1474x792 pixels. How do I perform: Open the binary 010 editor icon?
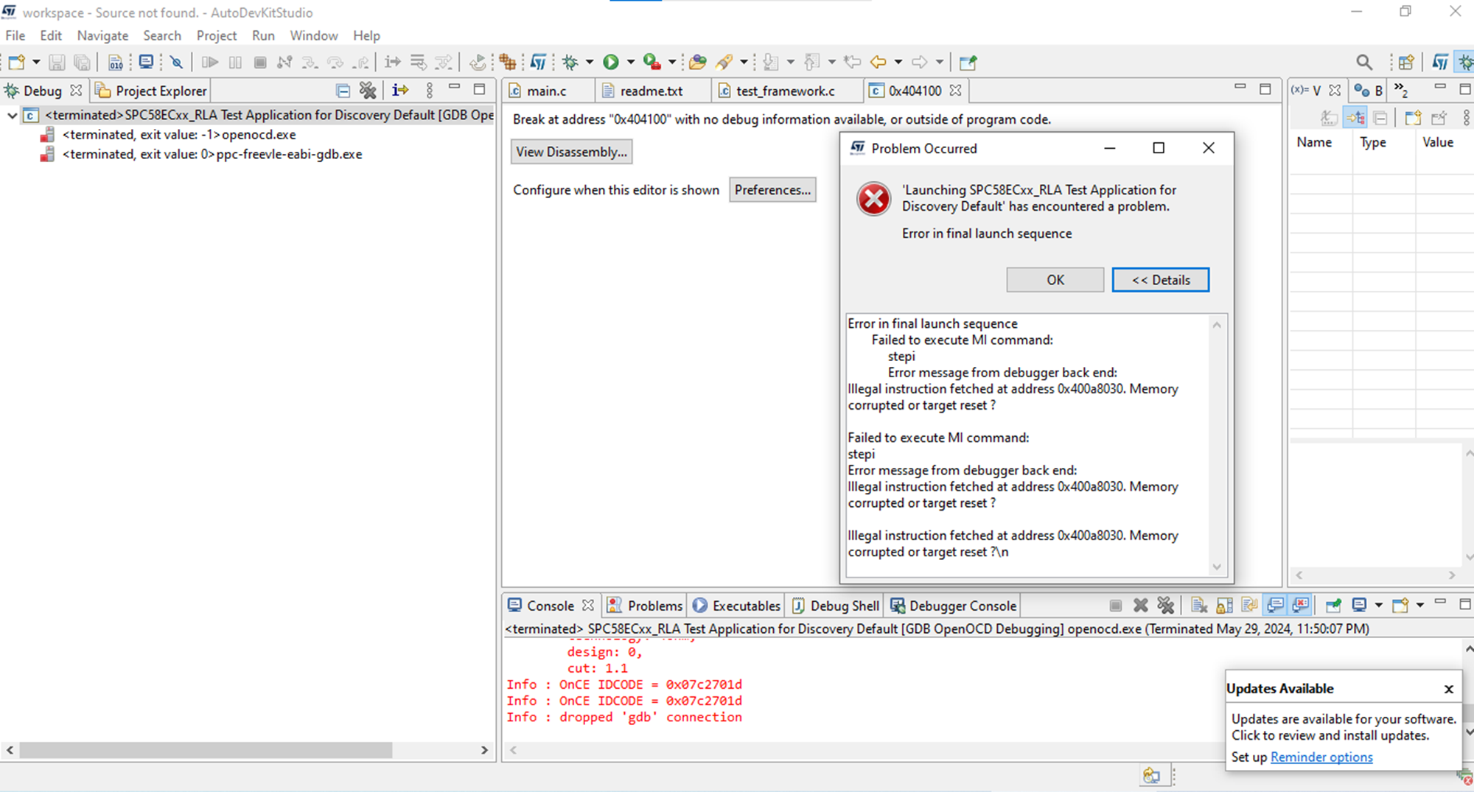coord(116,62)
